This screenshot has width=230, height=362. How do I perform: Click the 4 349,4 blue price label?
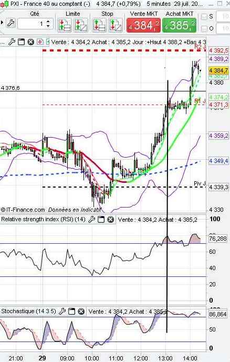pyautogui.click(x=218, y=161)
